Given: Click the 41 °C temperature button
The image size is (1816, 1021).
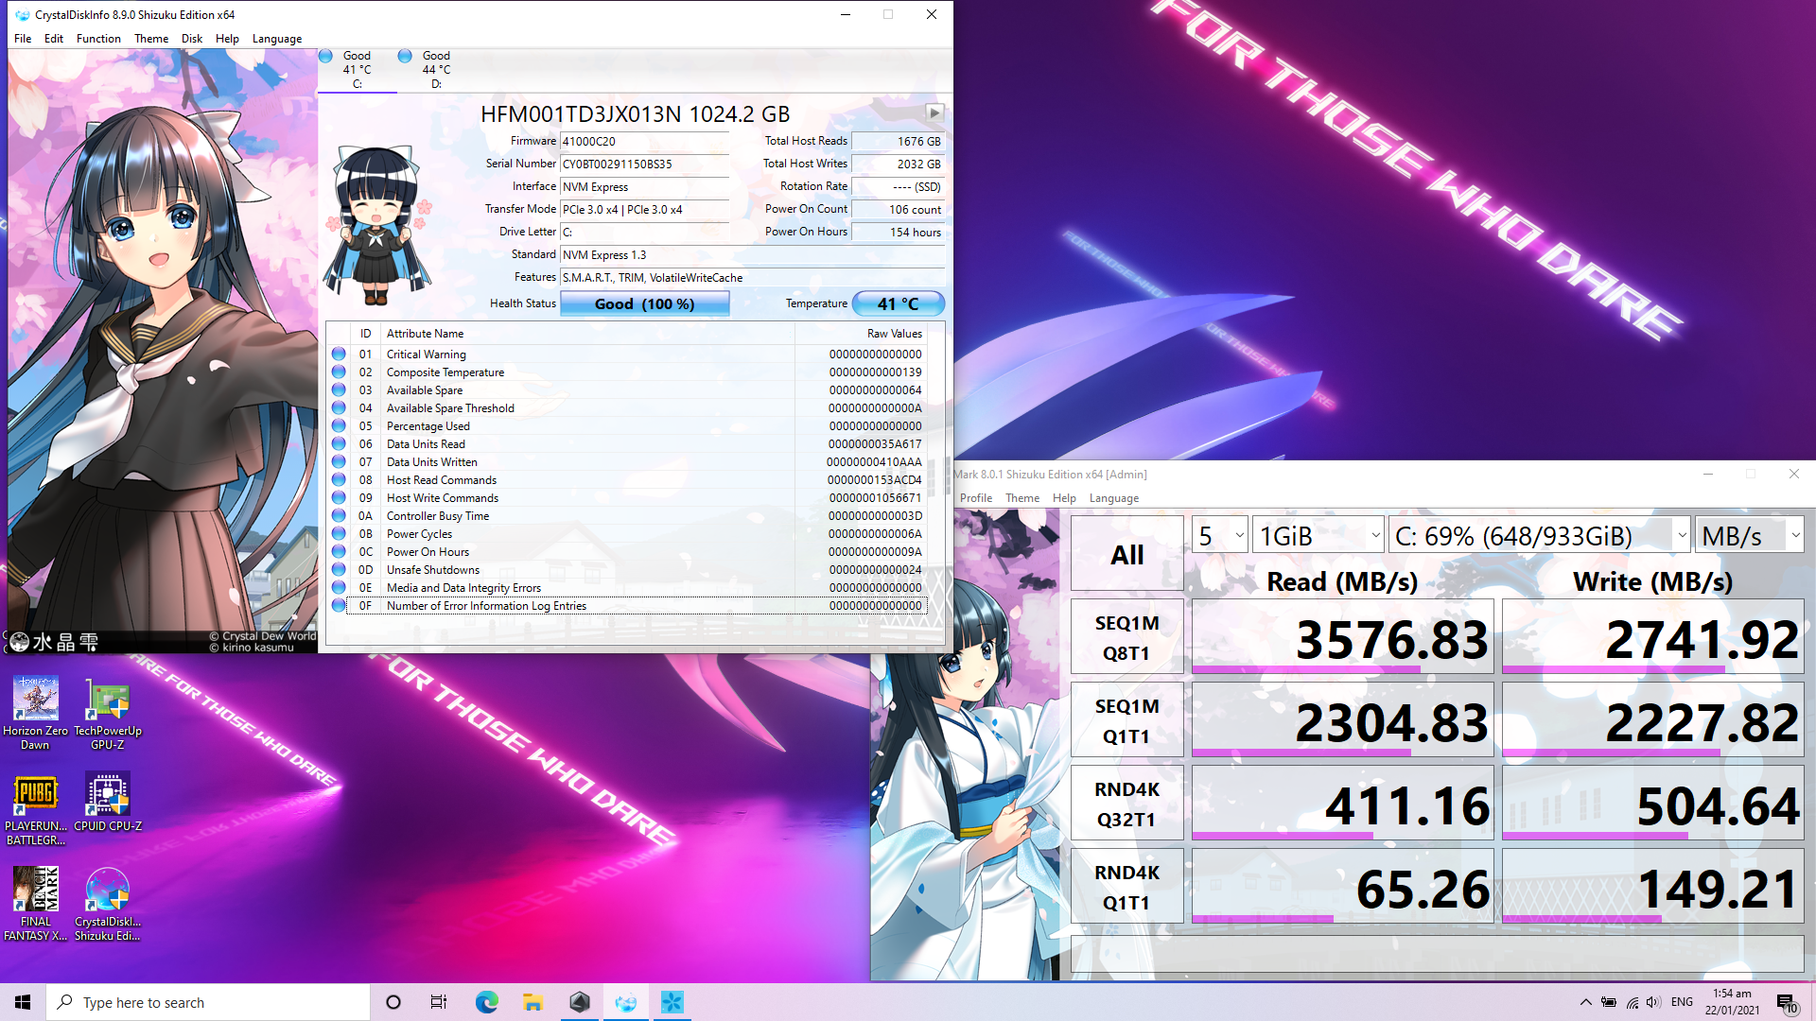Looking at the screenshot, I should click(x=898, y=303).
